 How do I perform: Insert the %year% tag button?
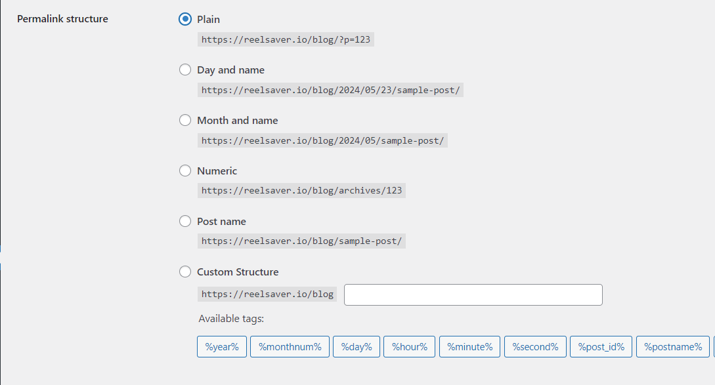coord(222,347)
